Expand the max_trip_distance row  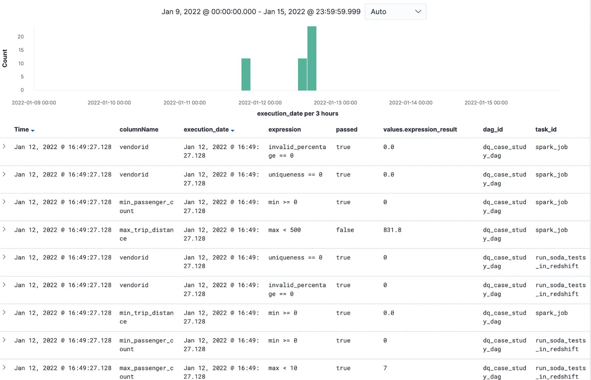pos(4,229)
